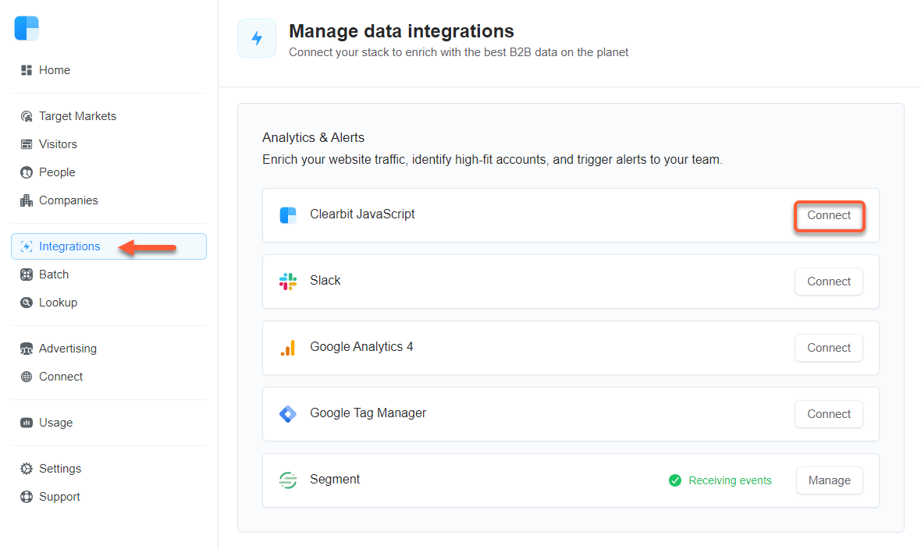Click the Integrations sidebar icon
921x549 pixels.
[27, 246]
